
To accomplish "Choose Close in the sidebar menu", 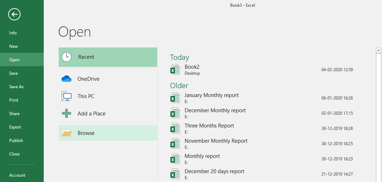I will pos(14,154).
